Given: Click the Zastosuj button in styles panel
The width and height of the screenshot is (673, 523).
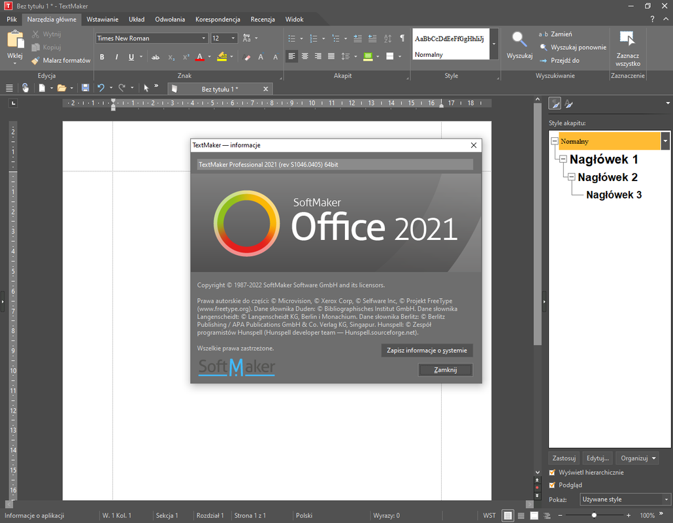Looking at the screenshot, I should point(564,458).
